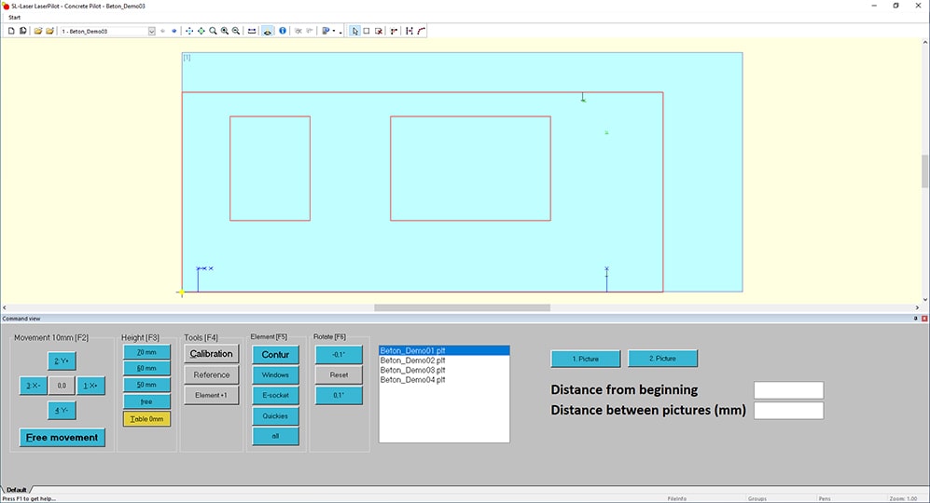Select the arrow pointer tool
This screenshot has width=930, height=503.
click(354, 31)
